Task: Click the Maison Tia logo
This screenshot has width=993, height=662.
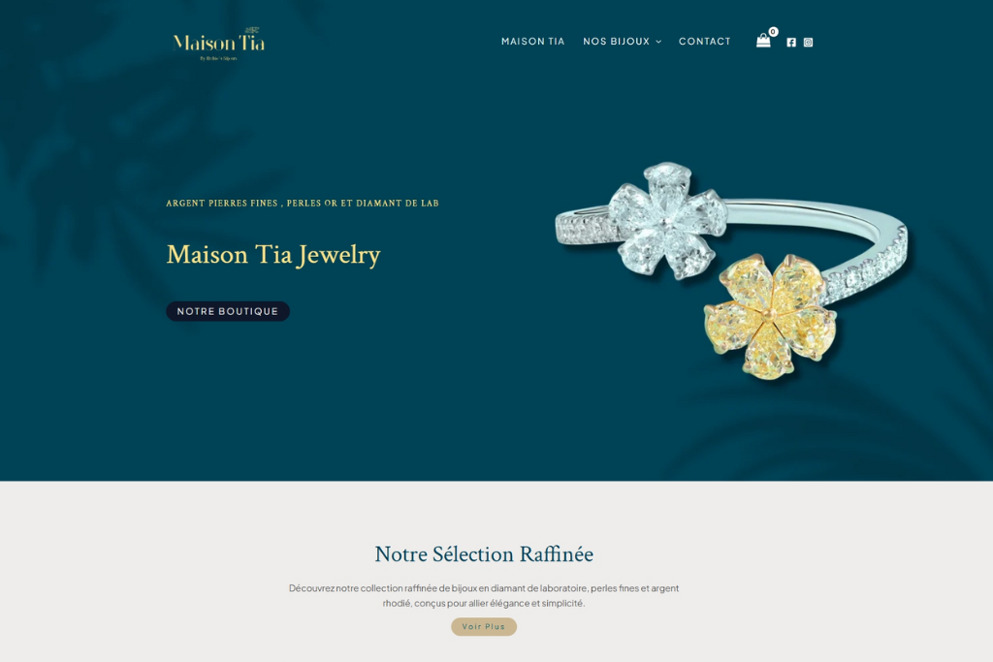Action: tap(218, 43)
